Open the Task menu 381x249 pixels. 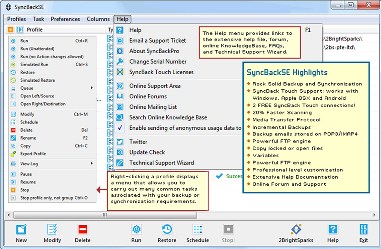[39, 19]
